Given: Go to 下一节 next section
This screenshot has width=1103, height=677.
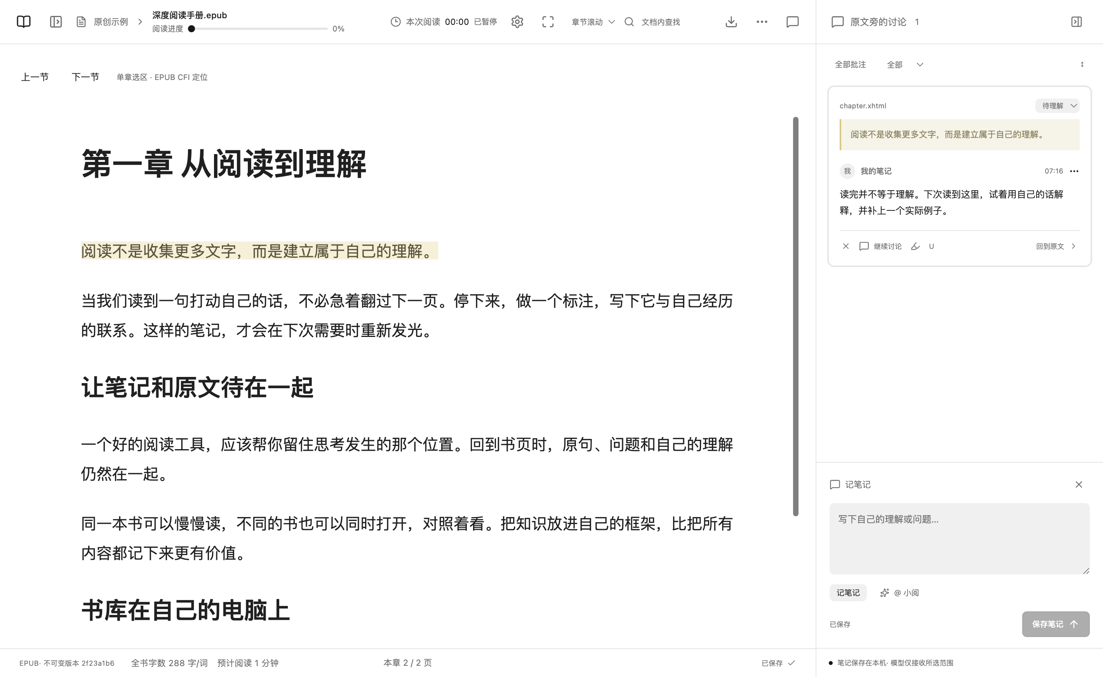Looking at the screenshot, I should coord(85,77).
